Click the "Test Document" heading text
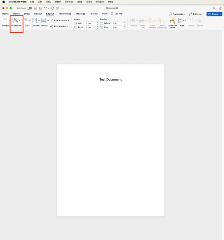Viewport: 224px width, 240px height. click(x=111, y=80)
